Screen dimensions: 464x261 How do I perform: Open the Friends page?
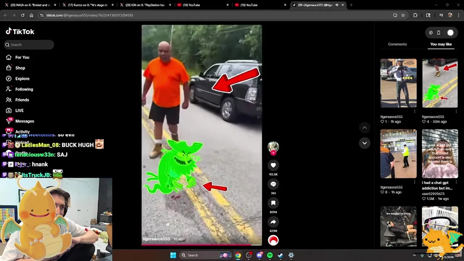click(x=22, y=100)
